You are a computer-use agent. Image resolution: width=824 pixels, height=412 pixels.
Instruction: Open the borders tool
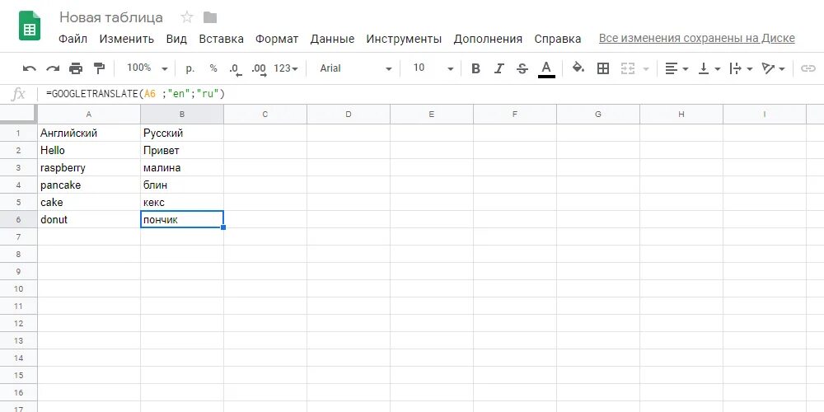click(x=603, y=68)
